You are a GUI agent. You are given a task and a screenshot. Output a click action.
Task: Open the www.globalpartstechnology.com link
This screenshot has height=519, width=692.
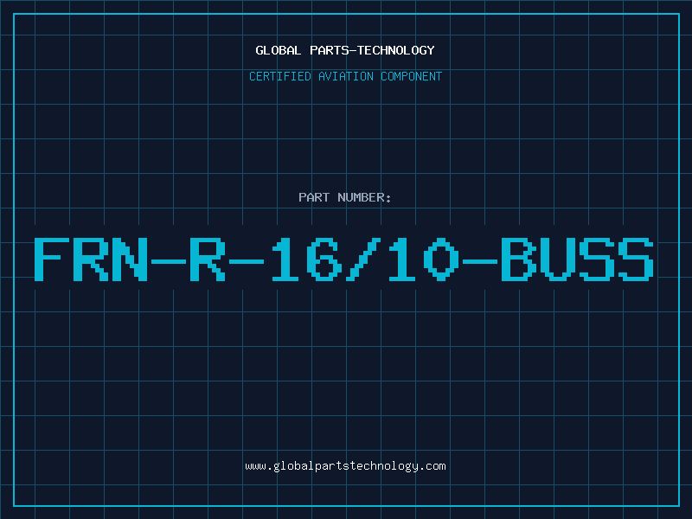click(345, 466)
